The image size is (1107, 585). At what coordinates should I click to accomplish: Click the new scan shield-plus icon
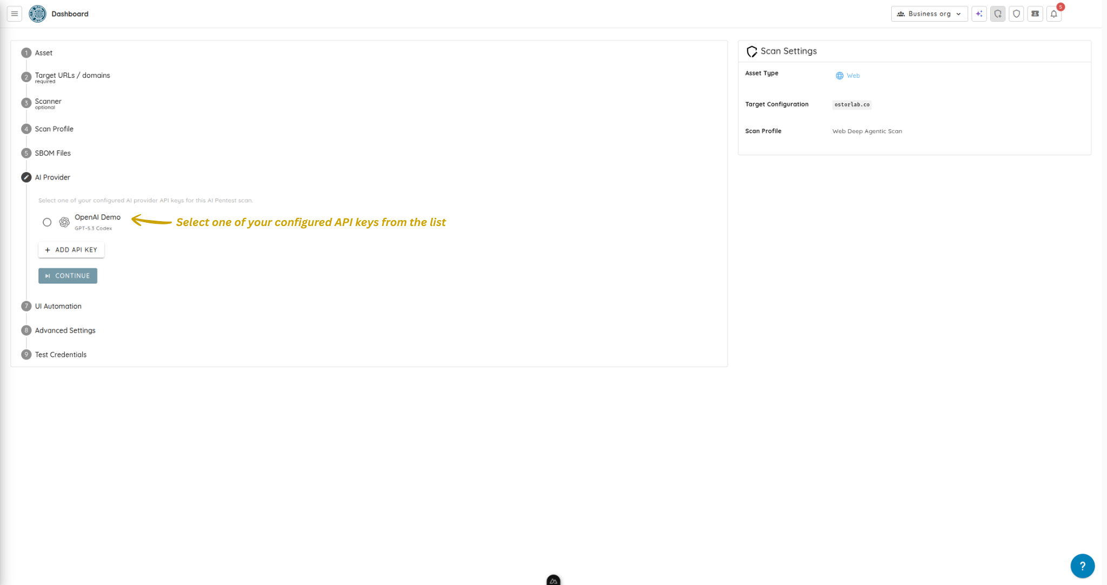tap(998, 14)
